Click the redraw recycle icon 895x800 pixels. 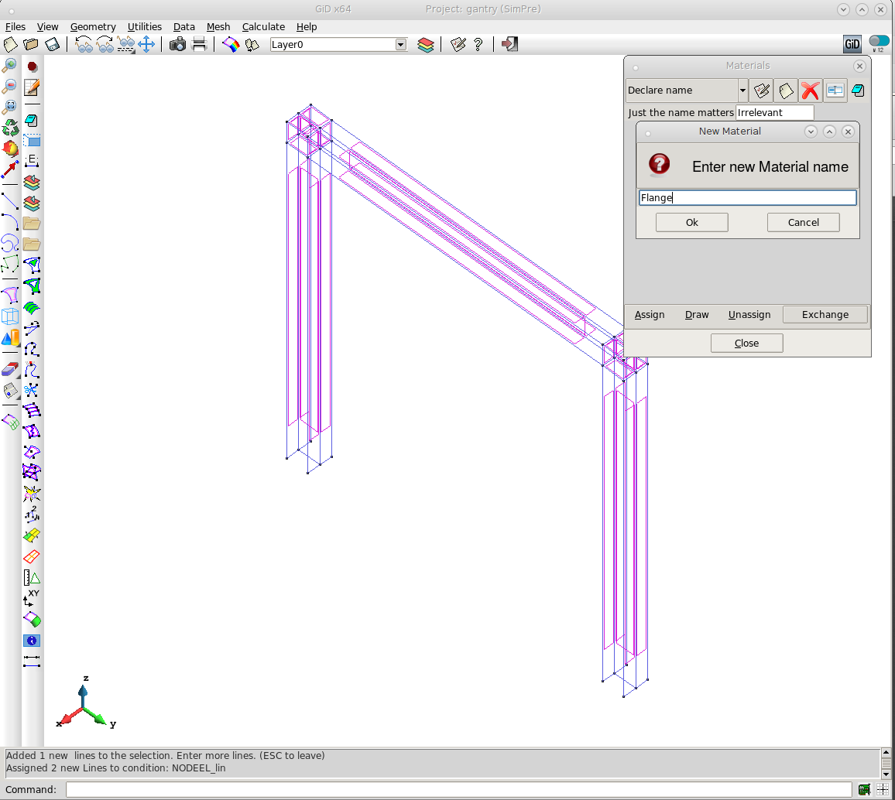click(x=10, y=128)
